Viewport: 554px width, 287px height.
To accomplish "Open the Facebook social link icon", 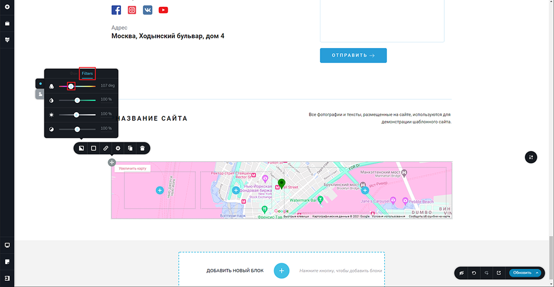I will 116,10.
